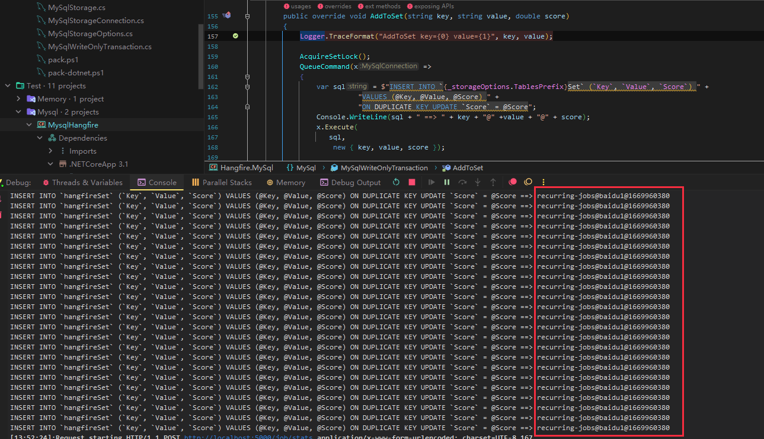Collapse the Mysql solution folder

pos(18,112)
